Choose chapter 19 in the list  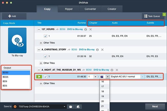[105, 96]
